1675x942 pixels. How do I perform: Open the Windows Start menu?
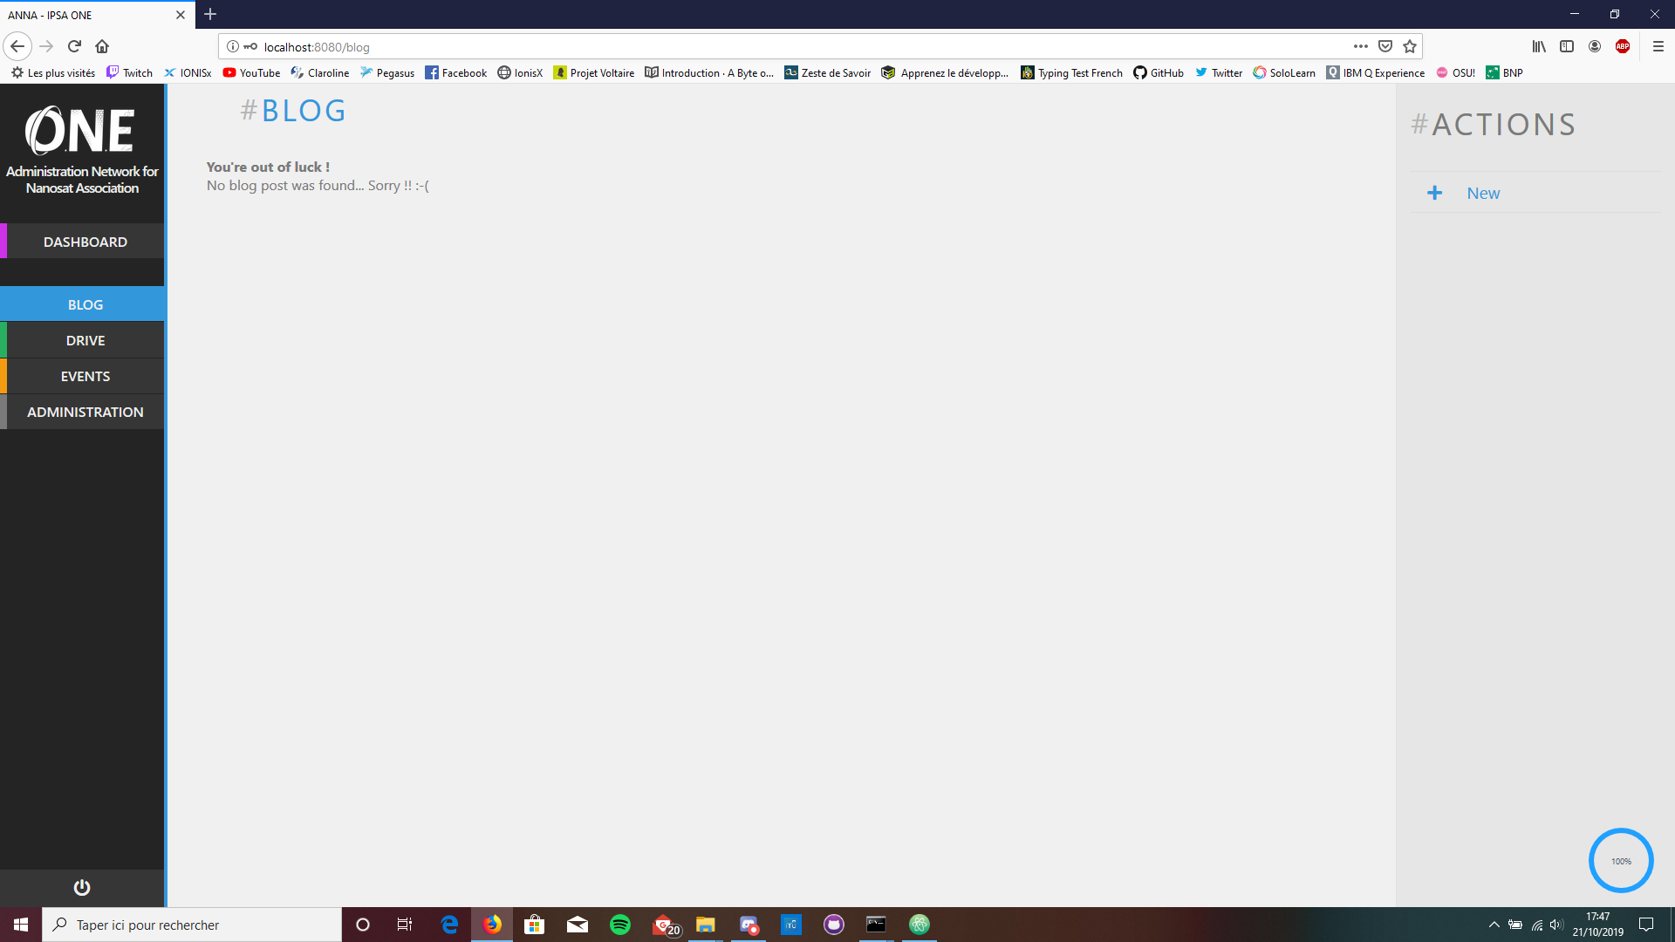point(21,925)
